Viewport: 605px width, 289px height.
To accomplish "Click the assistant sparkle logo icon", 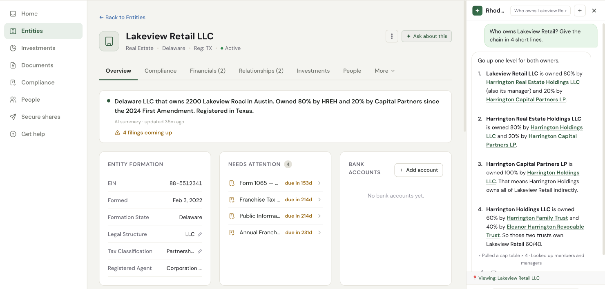I will (477, 11).
